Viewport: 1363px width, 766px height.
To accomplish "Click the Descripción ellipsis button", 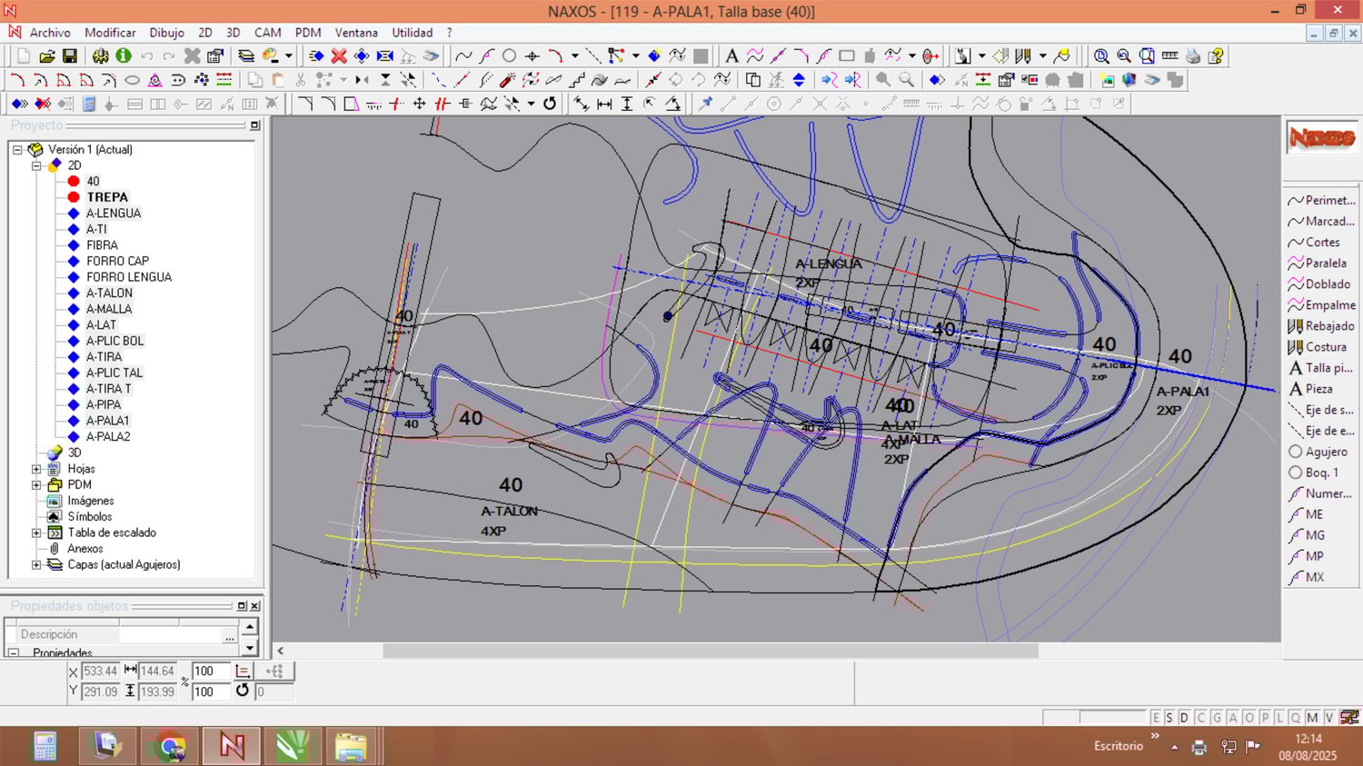I will point(229,635).
